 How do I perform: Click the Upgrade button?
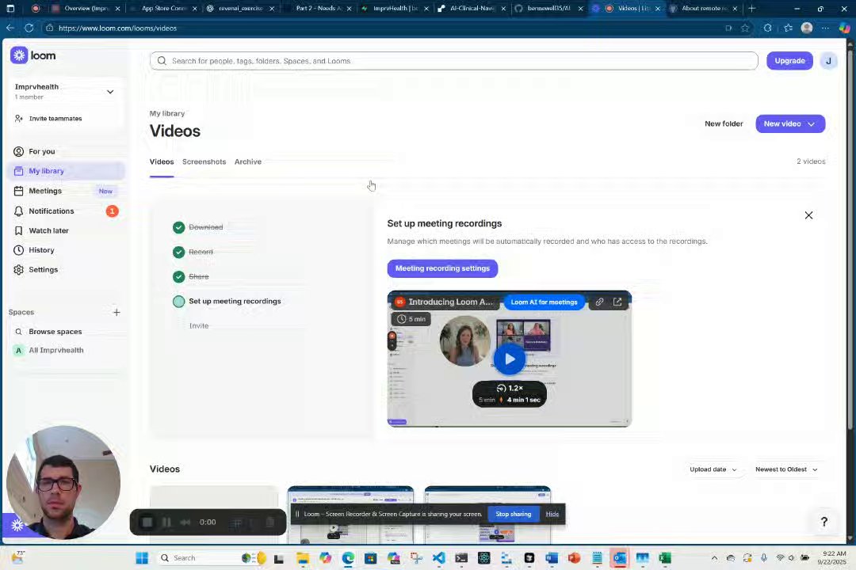tap(789, 60)
